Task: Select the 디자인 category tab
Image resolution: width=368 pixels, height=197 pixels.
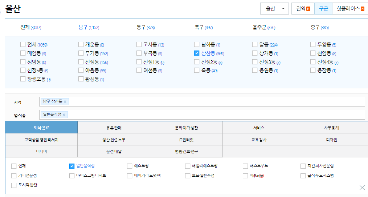Action: [331, 140]
